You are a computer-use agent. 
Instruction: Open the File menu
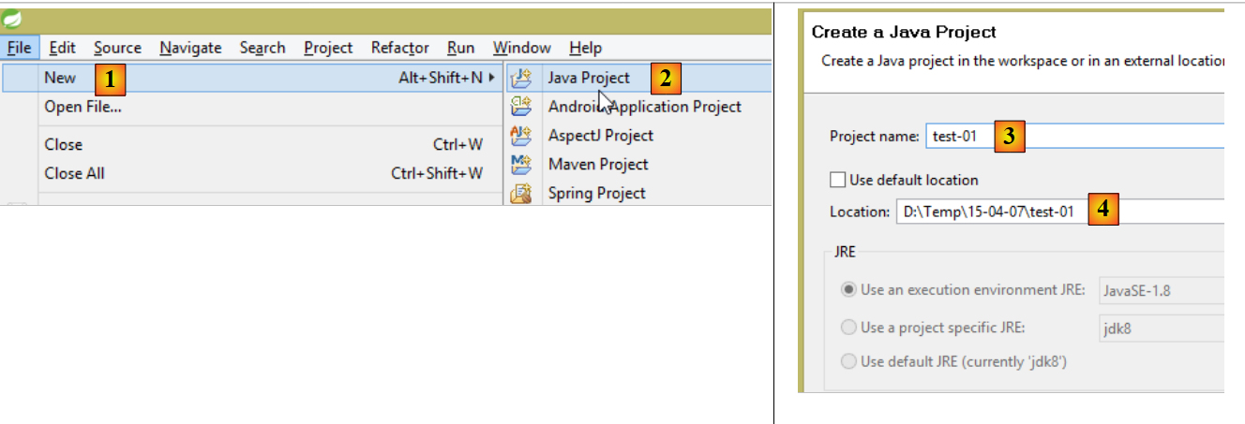click(19, 48)
